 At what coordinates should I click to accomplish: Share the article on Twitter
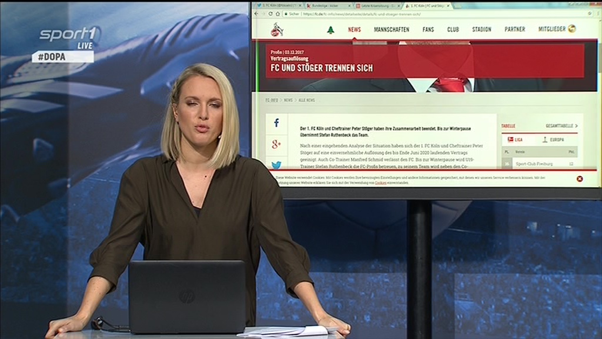coord(276,165)
